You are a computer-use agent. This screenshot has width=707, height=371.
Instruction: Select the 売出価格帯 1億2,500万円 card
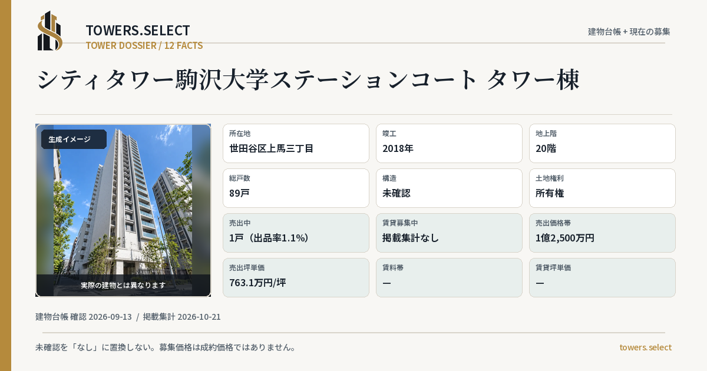[x=602, y=233]
